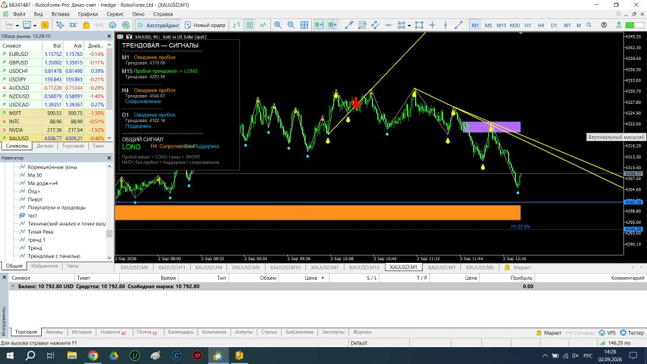647x364 pixels.
Task: Click the orange zone rectangle on chart
Action: [317, 212]
